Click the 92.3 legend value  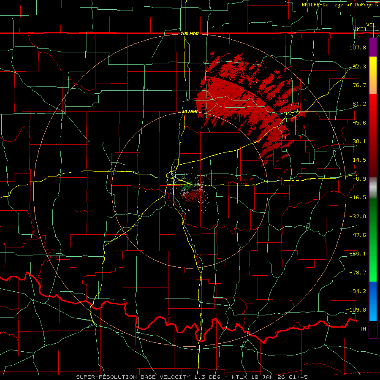pyautogui.click(x=359, y=66)
